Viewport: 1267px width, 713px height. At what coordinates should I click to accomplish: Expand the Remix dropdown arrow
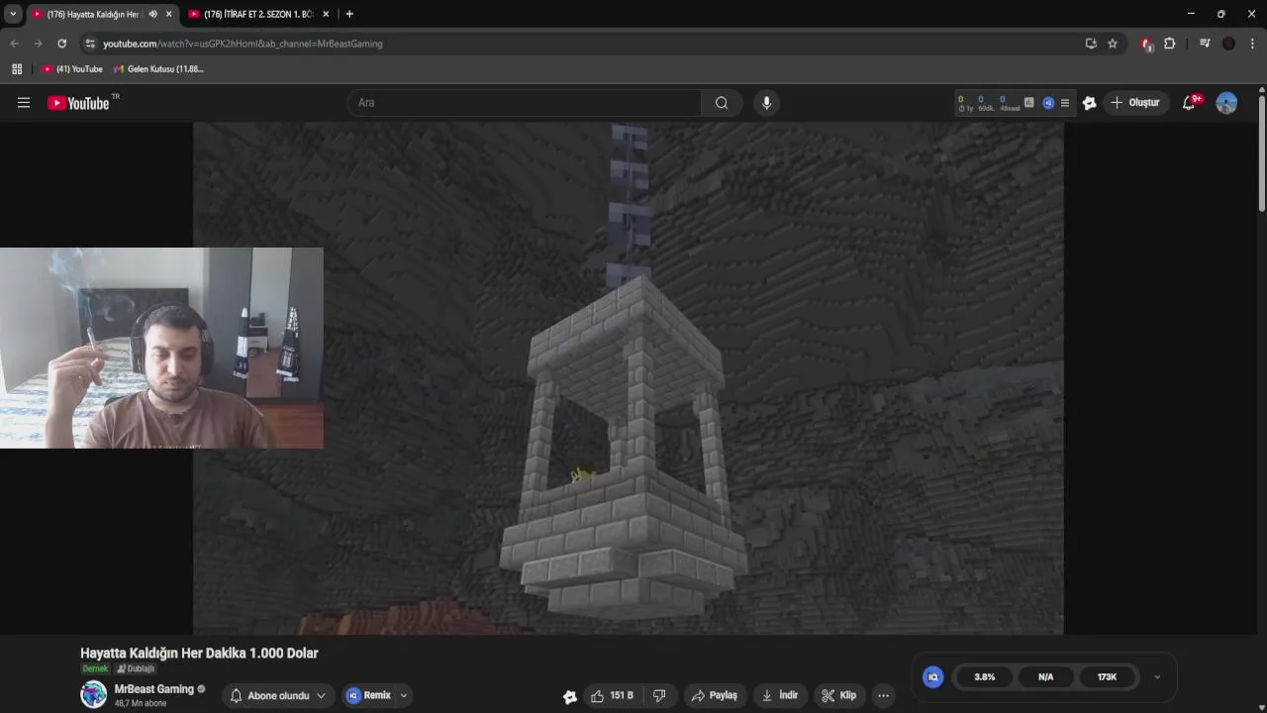click(404, 696)
